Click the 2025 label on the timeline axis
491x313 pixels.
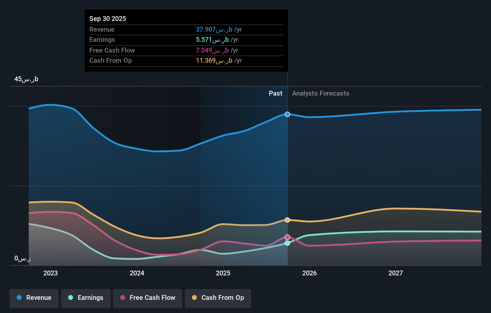(x=223, y=273)
